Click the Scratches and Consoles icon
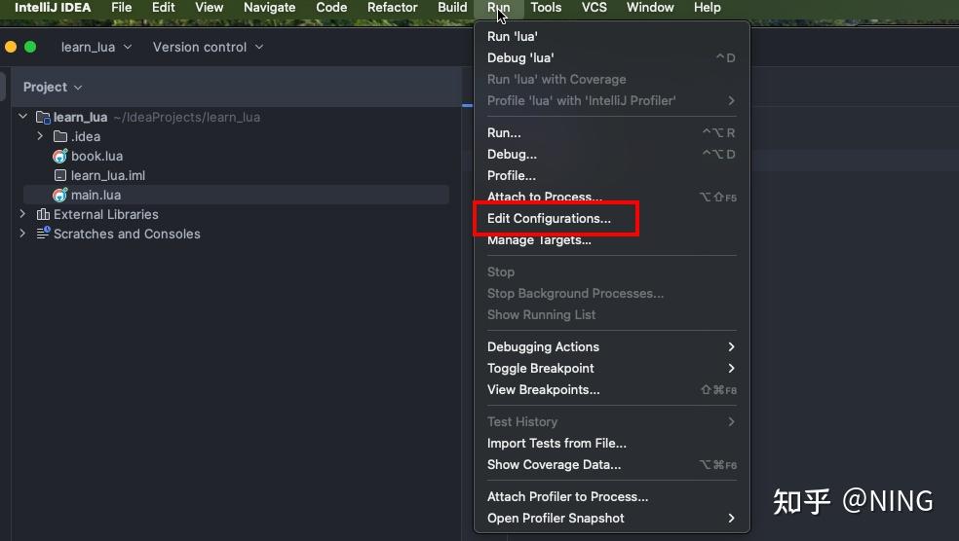Screen dimensions: 959x541 coord(43,234)
